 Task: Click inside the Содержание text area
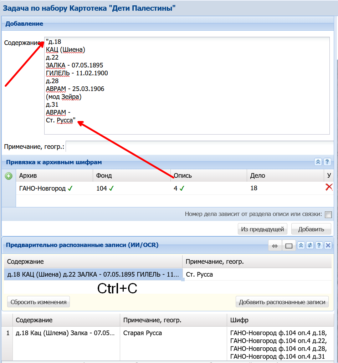[x=187, y=86]
